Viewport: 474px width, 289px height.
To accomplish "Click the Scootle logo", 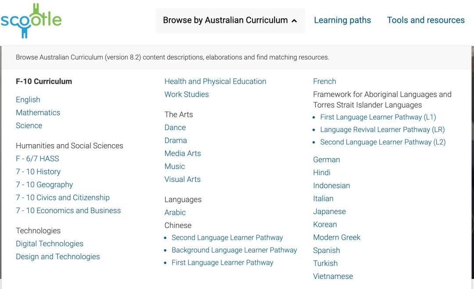I will click(31, 21).
